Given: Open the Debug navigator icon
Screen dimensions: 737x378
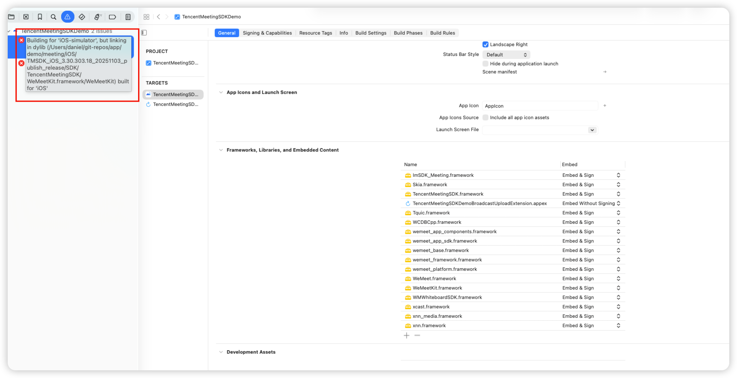Looking at the screenshot, I should click(97, 17).
